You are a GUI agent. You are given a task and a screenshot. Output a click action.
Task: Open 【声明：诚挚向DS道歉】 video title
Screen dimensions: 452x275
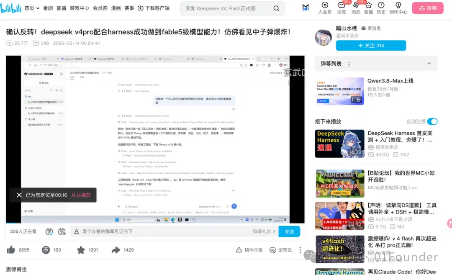[402, 209]
